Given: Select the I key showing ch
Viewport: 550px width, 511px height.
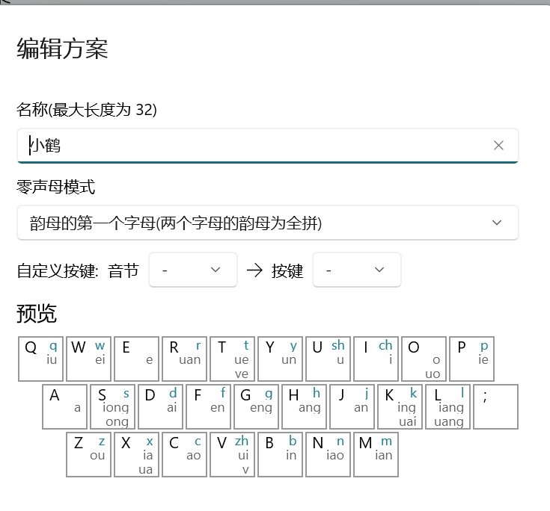Looking at the screenshot, I should (x=376, y=359).
